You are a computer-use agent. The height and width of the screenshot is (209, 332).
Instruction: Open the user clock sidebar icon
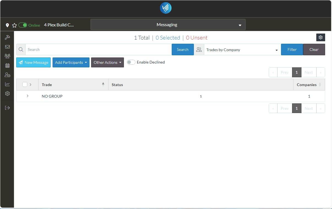tap(7, 75)
